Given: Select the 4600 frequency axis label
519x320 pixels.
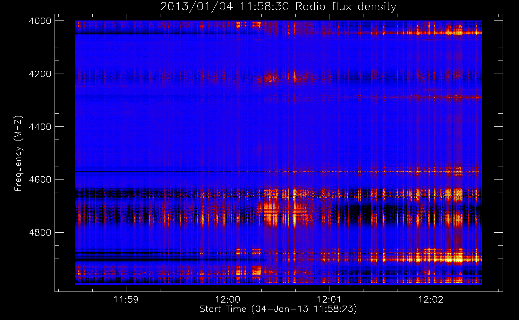Looking at the screenshot, I should [x=40, y=180].
